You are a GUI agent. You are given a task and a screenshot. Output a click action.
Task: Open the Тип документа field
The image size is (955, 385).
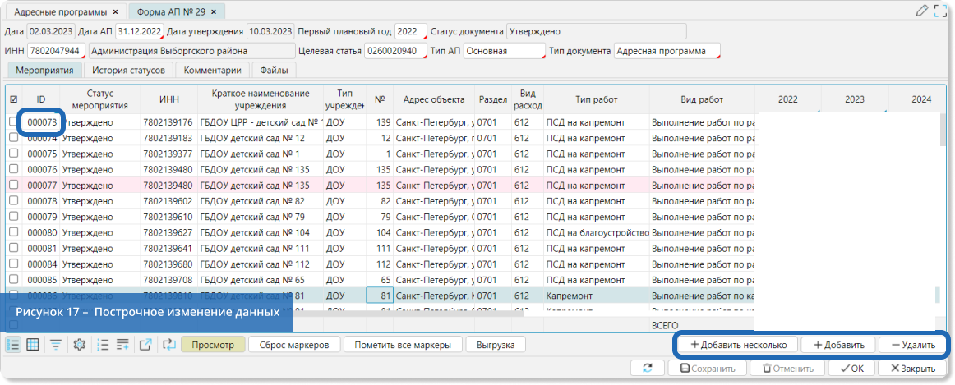(667, 51)
